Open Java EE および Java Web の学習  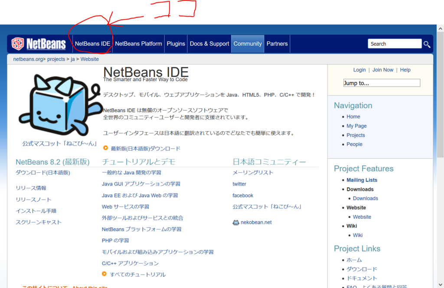point(140,195)
